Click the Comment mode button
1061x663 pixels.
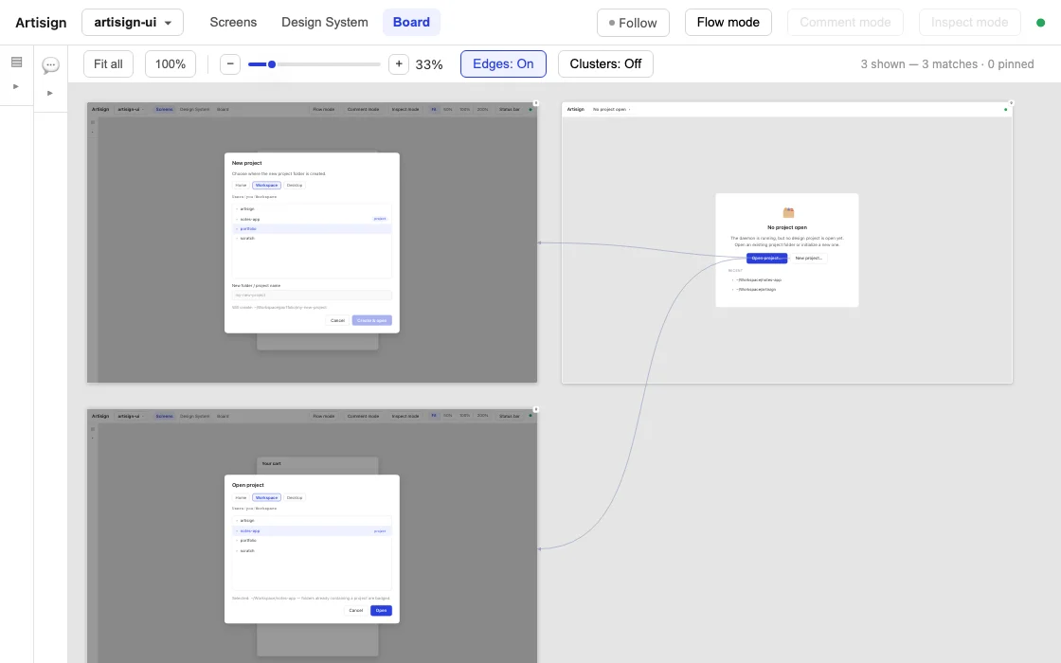tap(845, 23)
